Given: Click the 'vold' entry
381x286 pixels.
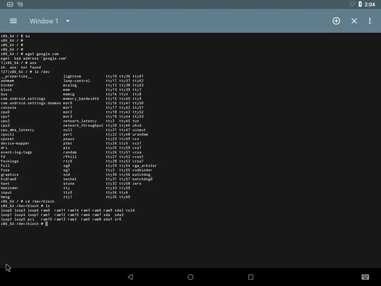Looking at the screenshot, I should (x=130, y=210).
